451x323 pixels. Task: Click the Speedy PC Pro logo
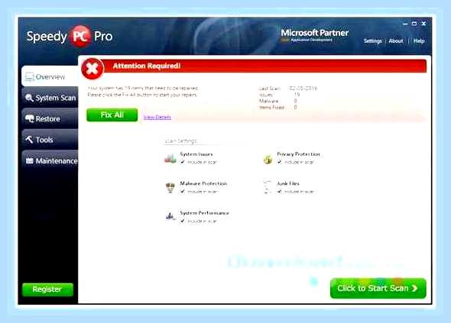pos(70,36)
